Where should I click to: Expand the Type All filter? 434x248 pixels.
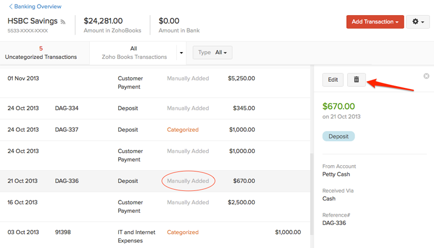pos(213,53)
